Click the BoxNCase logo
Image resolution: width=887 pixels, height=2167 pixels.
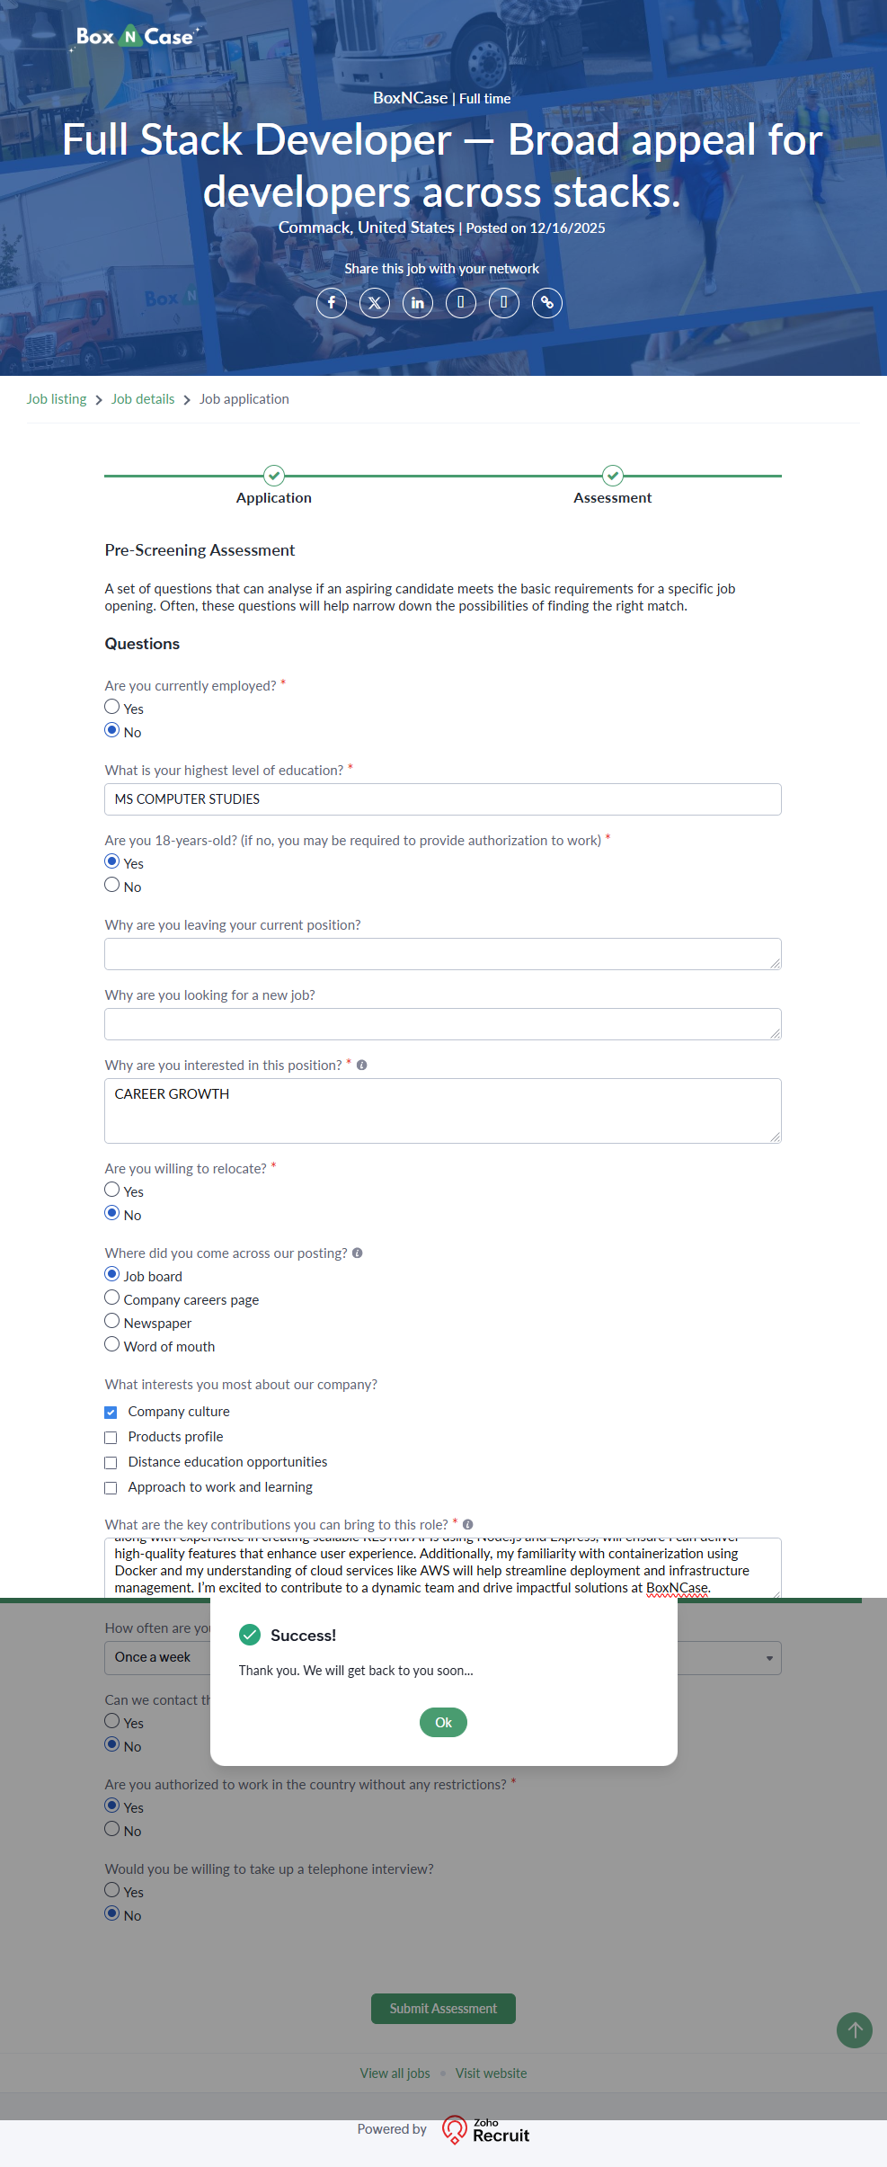pos(135,37)
